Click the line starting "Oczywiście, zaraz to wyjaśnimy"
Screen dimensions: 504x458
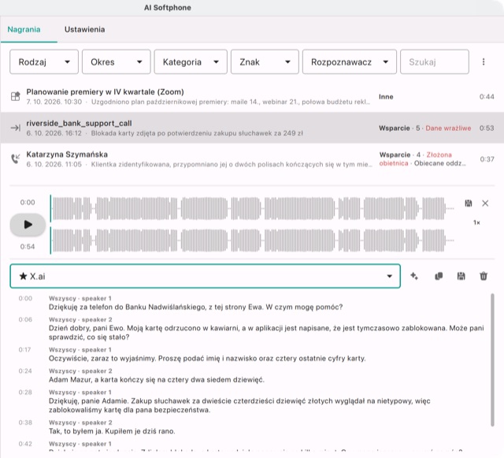coord(207,359)
